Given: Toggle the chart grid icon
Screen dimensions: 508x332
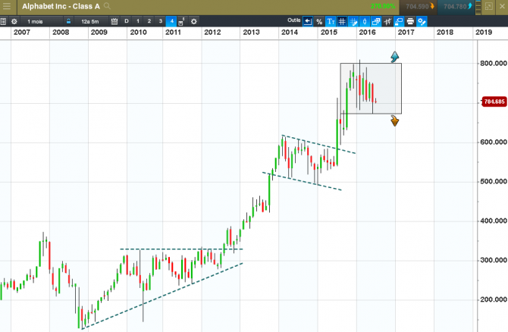Looking at the screenshot, I should (x=342, y=22).
